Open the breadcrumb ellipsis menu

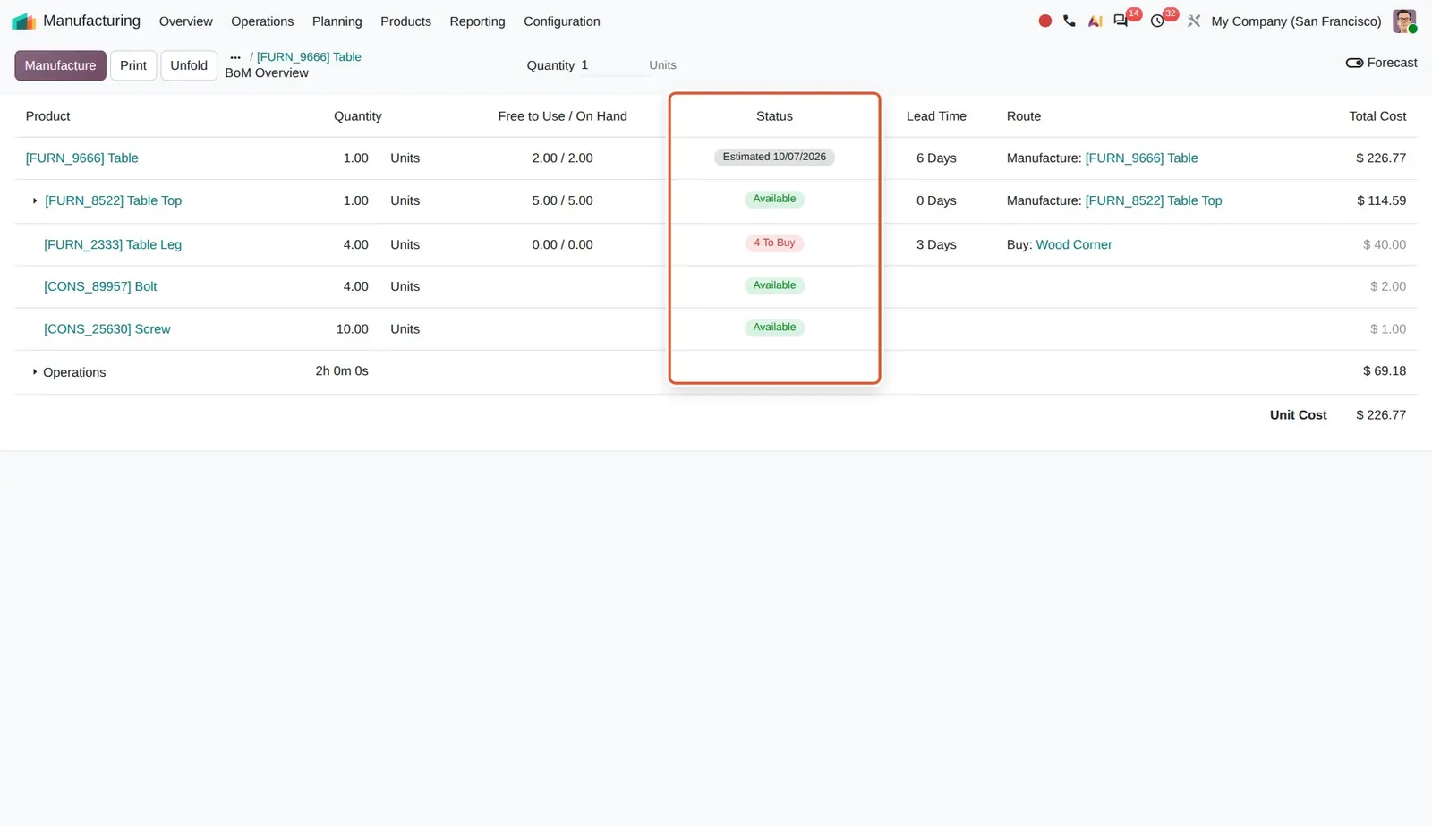click(235, 57)
